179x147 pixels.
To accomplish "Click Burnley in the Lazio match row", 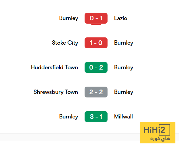I will click(69, 18).
